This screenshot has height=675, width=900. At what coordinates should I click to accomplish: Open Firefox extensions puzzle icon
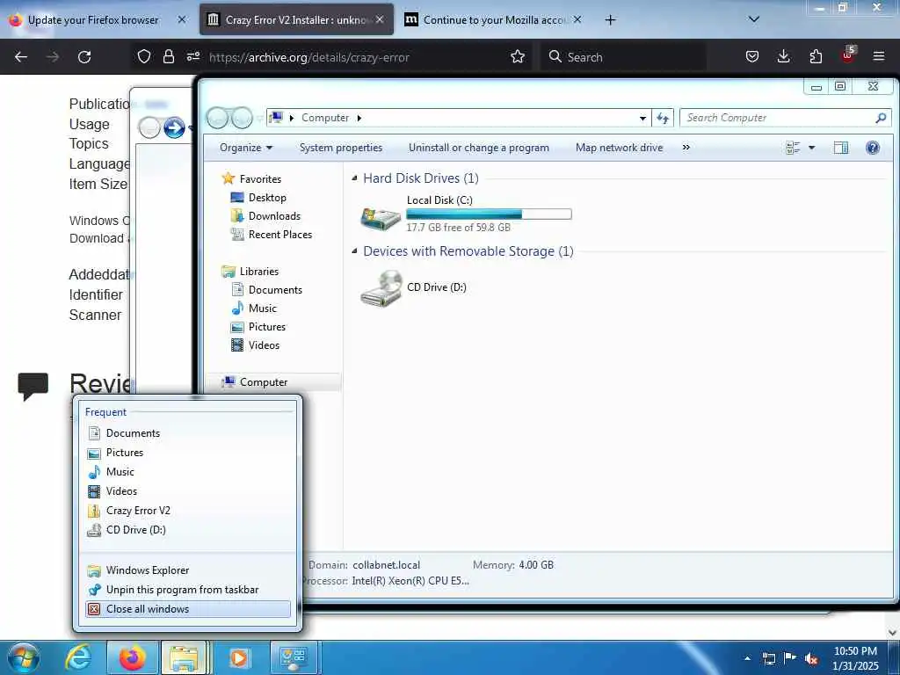[816, 57]
